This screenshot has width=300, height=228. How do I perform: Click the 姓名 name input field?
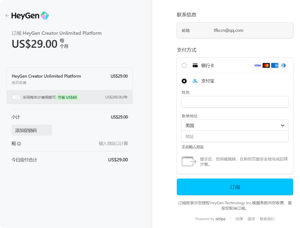pos(235,102)
